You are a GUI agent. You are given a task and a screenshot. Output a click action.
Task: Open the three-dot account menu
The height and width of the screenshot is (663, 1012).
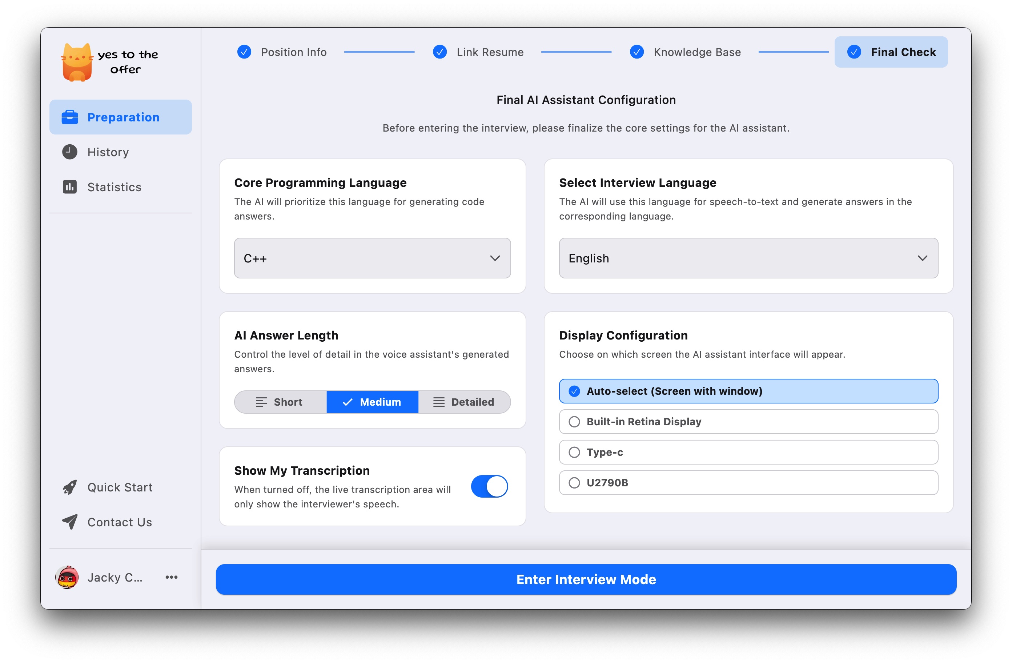171,578
